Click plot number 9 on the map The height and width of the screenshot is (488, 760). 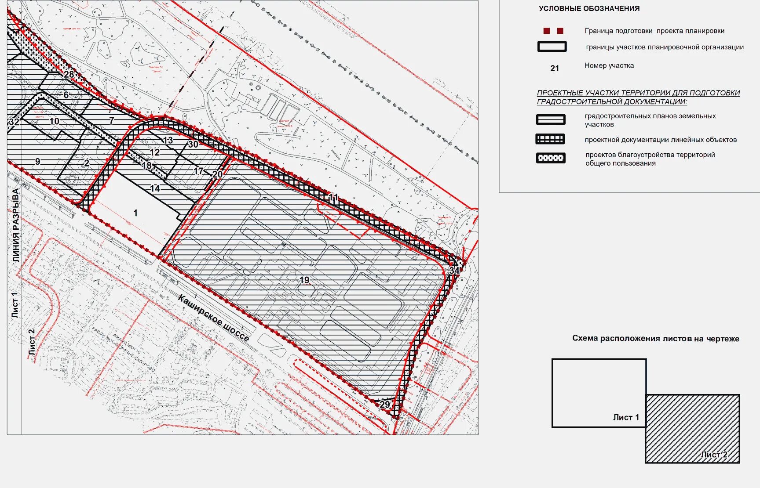pyautogui.click(x=37, y=162)
